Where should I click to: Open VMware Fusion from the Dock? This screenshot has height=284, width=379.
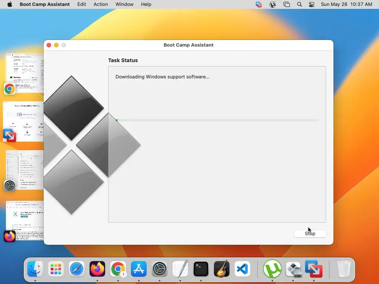(x=314, y=269)
